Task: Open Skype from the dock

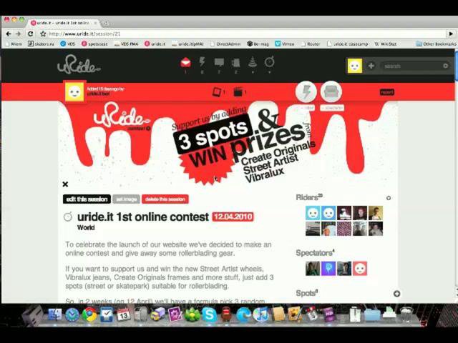Action: [210, 315]
